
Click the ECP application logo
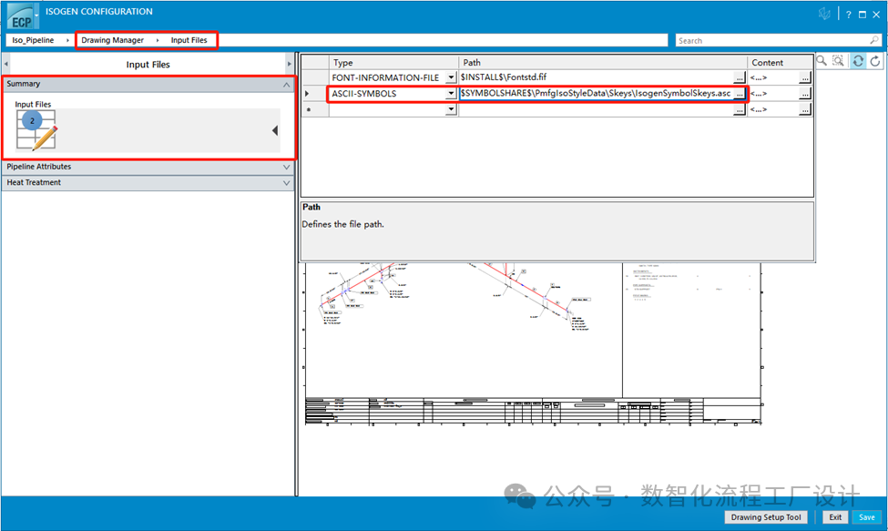[x=20, y=17]
